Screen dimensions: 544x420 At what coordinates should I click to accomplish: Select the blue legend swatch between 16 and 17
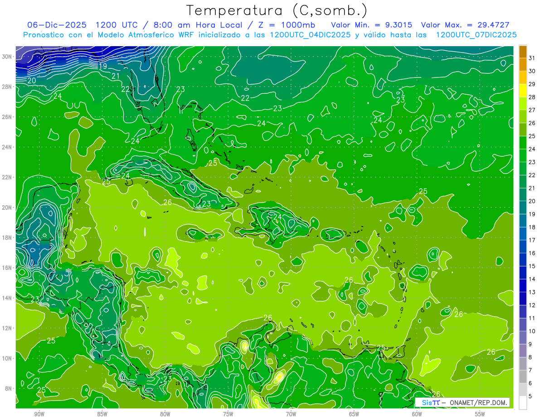[x=523, y=246]
